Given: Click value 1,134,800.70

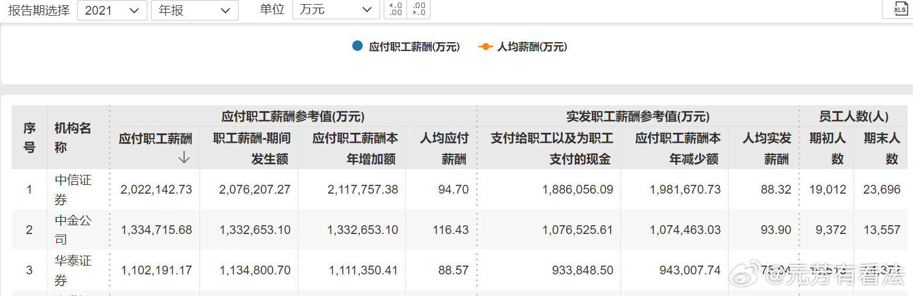Looking at the screenshot, I should tap(255, 270).
